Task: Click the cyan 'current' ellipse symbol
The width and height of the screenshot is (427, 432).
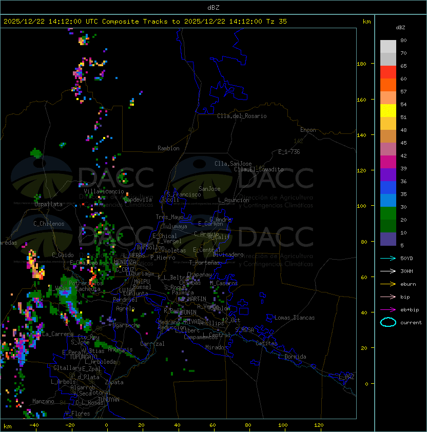Action: click(x=388, y=322)
